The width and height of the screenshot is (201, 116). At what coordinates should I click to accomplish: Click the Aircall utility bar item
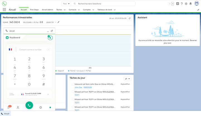pyautogui.click(x=5, y=113)
